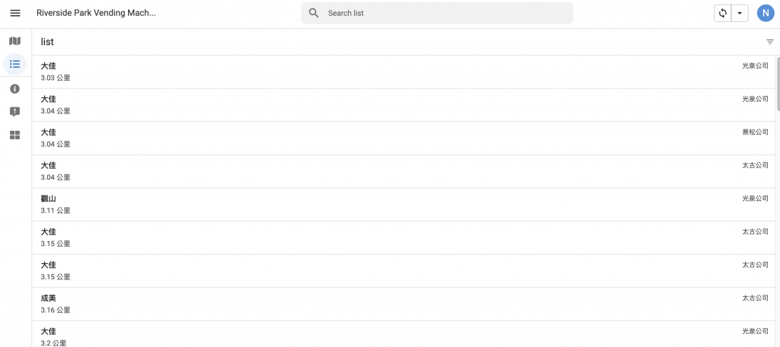Switch to the map view
The width and height of the screenshot is (780, 347).
[14, 41]
